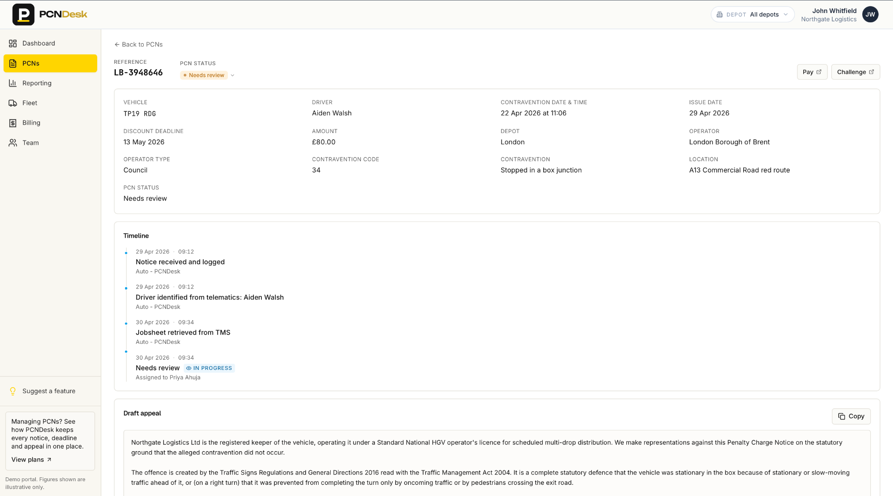This screenshot has width=893, height=496.
Task: Click the operator London Borough of Brent
Action: (x=729, y=142)
